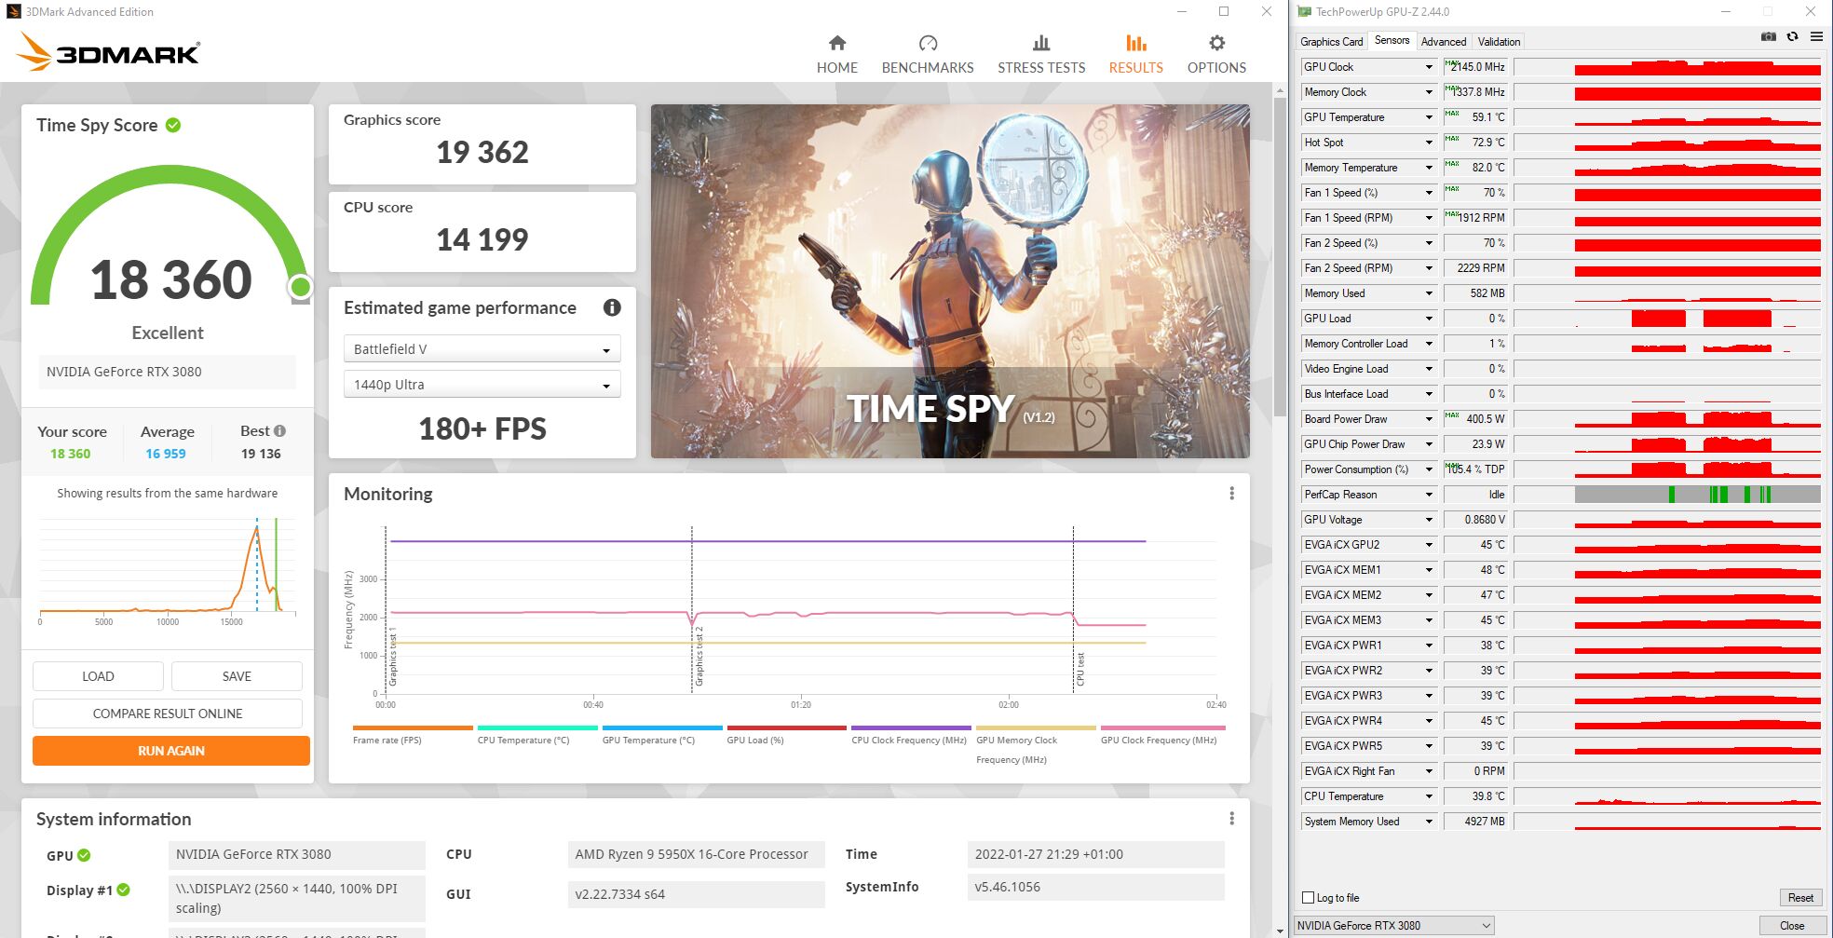
Task: Click the CPU score value "14 199"
Action: (482, 239)
